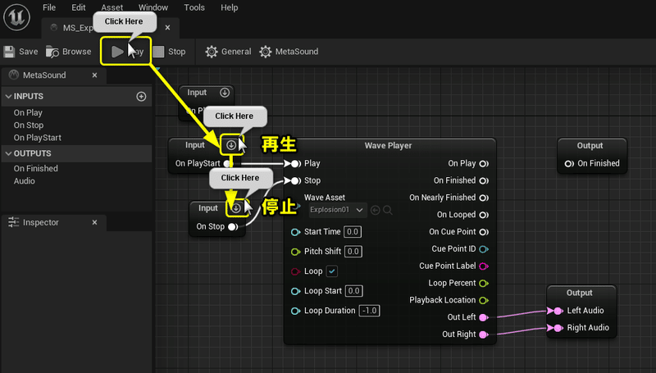Click the Loop Duration input pin
This screenshot has width=656, height=373.
pos(295,311)
